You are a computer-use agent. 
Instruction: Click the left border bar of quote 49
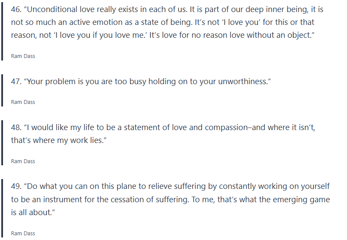point(3,208)
